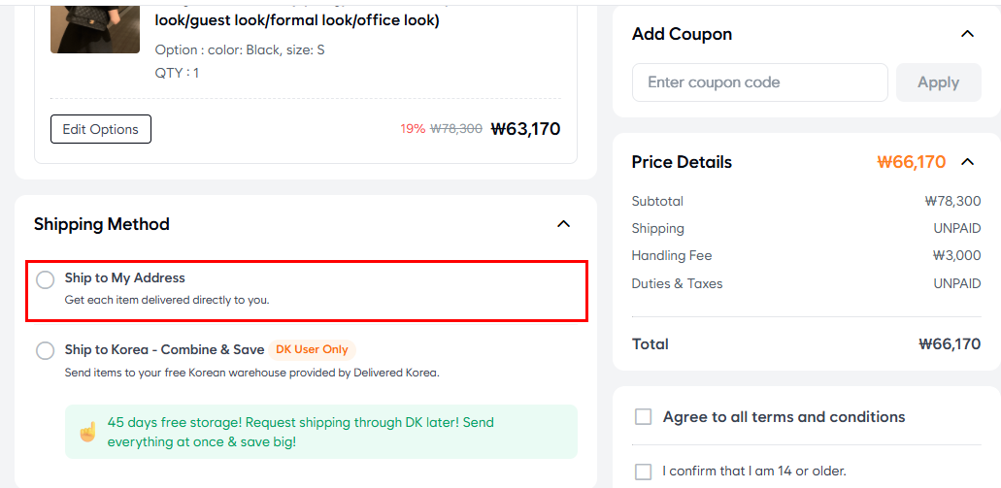
Task: Click the Add Coupon heading
Action: (x=682, y=34)
